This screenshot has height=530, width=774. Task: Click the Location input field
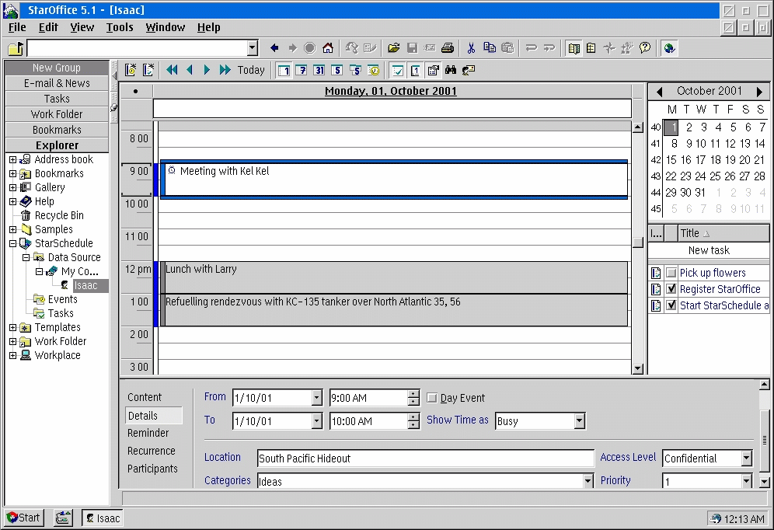(x=426, y=459)
